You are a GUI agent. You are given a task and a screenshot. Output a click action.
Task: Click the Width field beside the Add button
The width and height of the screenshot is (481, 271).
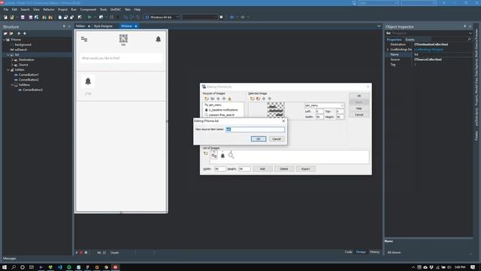tap(220, 169)
